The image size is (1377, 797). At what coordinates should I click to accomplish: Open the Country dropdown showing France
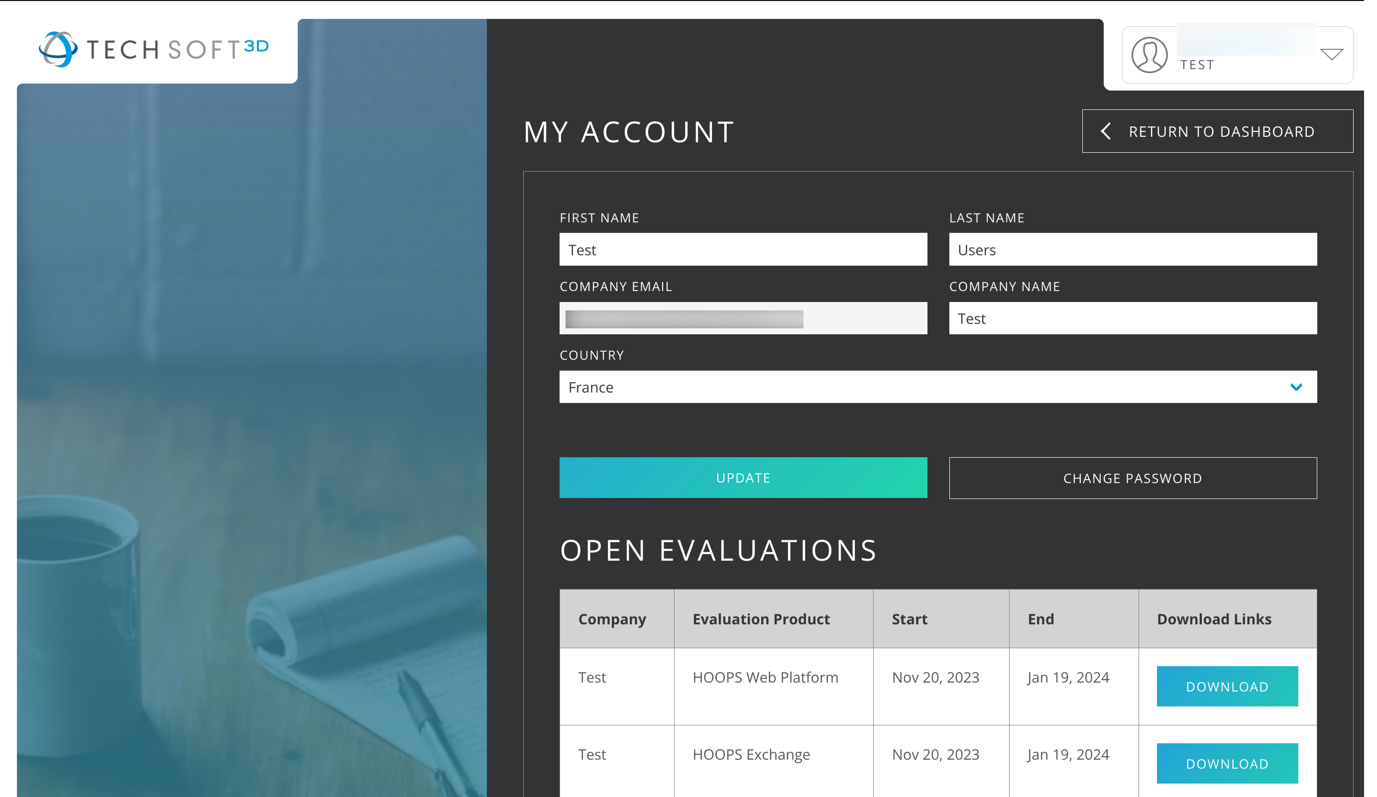click(x=938, y=387)
